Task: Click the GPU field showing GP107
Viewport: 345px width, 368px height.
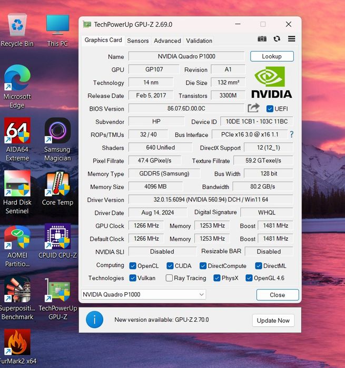Action: coord(154,69)
